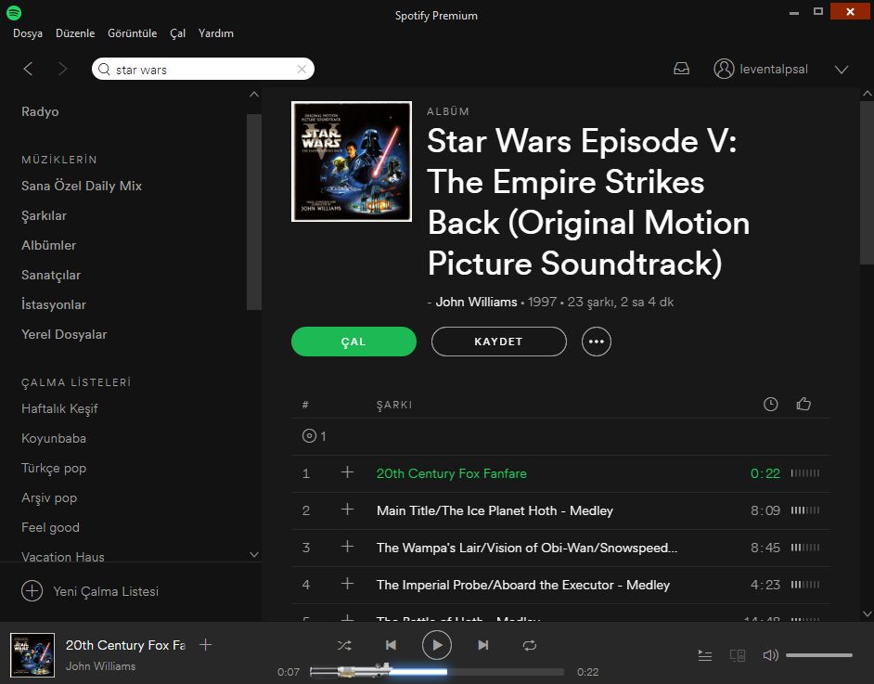Click John Williams in now playing bar
This screenshot has height=684, width=874.
pyautogui.click(x=101, y=666)
